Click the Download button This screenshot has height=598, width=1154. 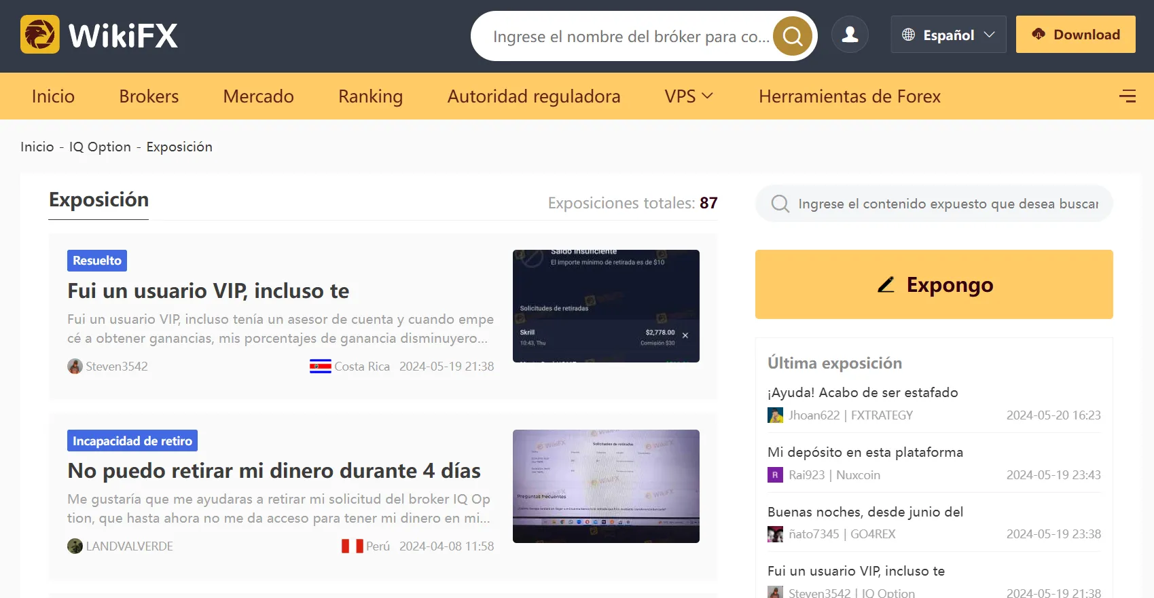click(1076, 35)
